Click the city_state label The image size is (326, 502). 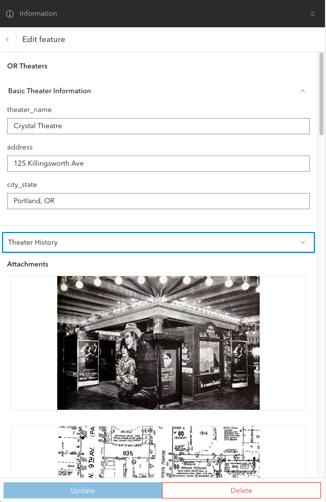pos(22,185)
